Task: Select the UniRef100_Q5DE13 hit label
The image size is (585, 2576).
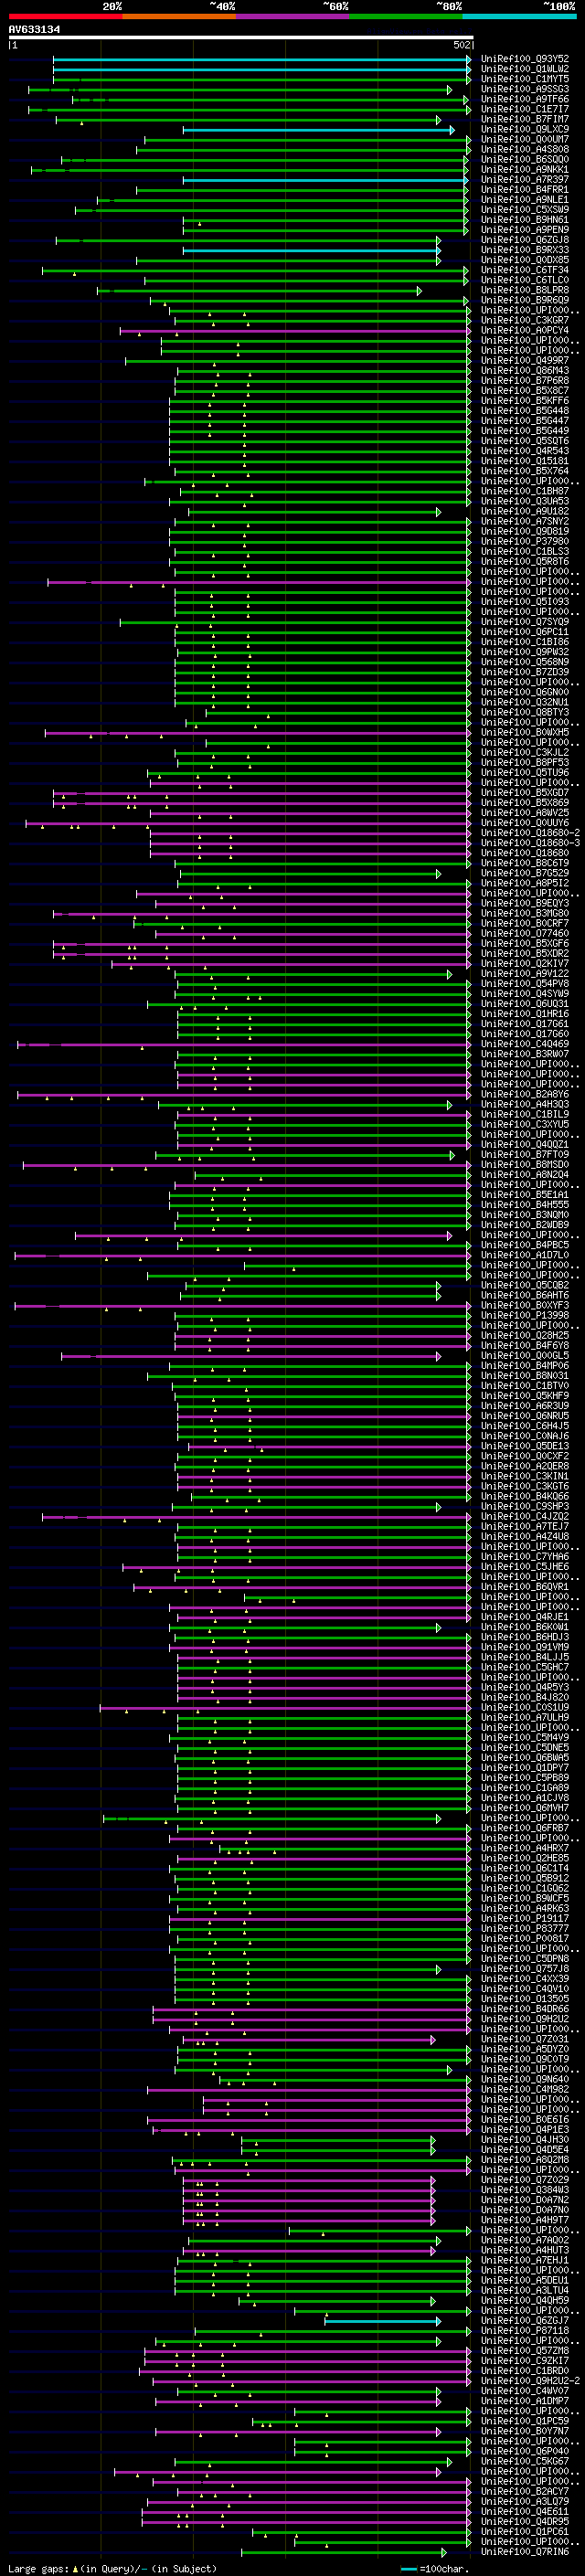Action: coord(524,1446)
